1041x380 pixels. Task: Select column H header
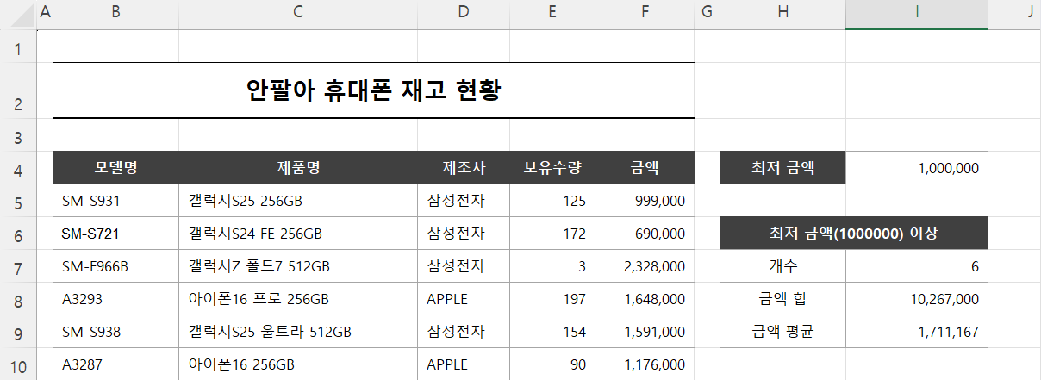click(782, 14)
